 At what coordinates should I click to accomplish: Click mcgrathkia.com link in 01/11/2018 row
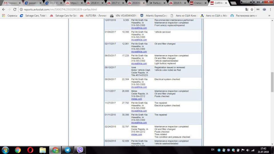[x=139, y=123]
